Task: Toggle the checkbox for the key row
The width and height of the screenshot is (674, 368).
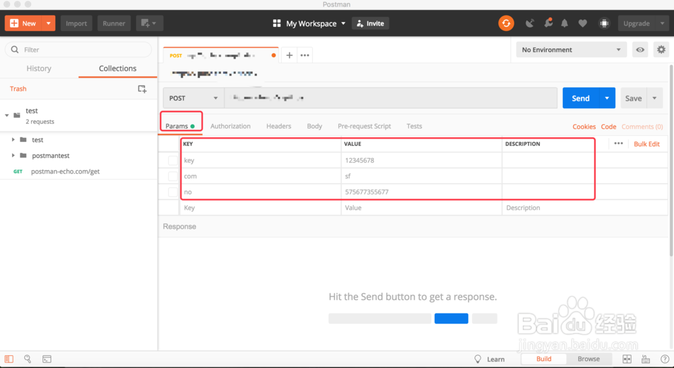Action: coord(173,160)
